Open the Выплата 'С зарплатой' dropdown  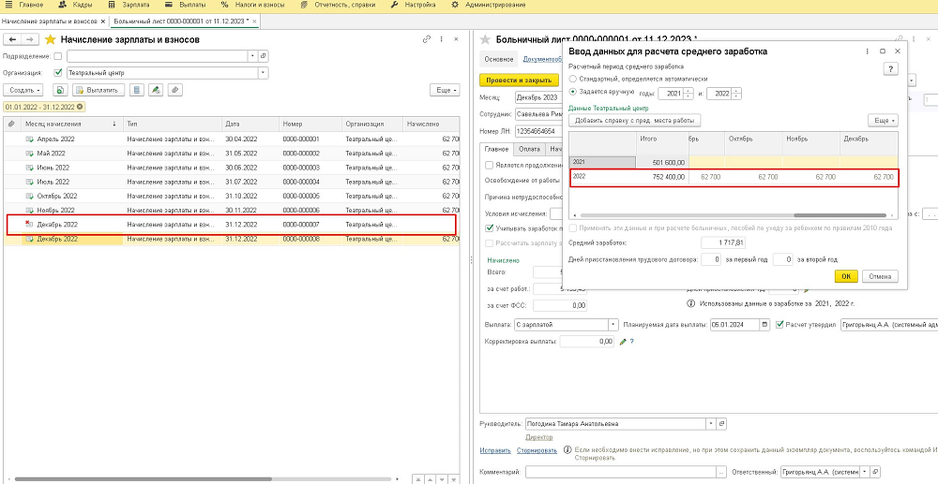pos(611,325)
